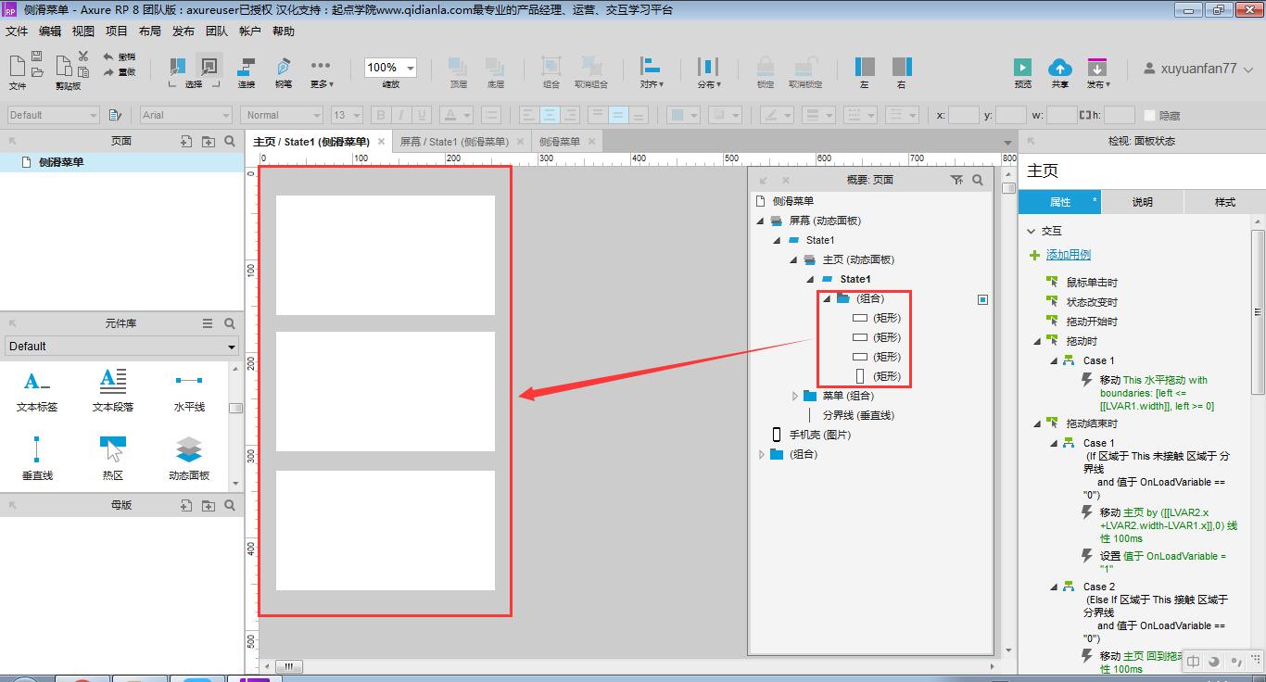The image size is (1266, 682).
Task: Open the fill color picker
Action: click(684, 115)
